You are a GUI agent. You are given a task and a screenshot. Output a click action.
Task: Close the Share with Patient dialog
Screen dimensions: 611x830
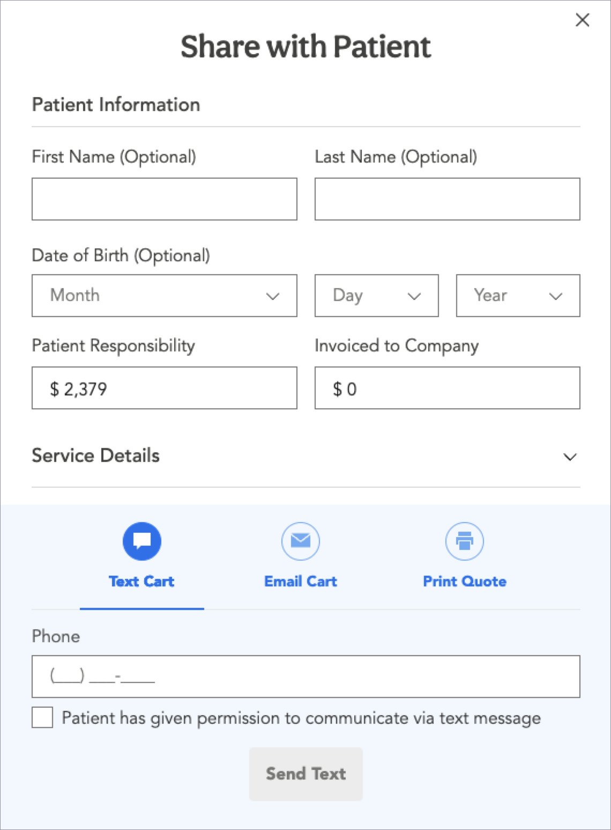(582, 20)
